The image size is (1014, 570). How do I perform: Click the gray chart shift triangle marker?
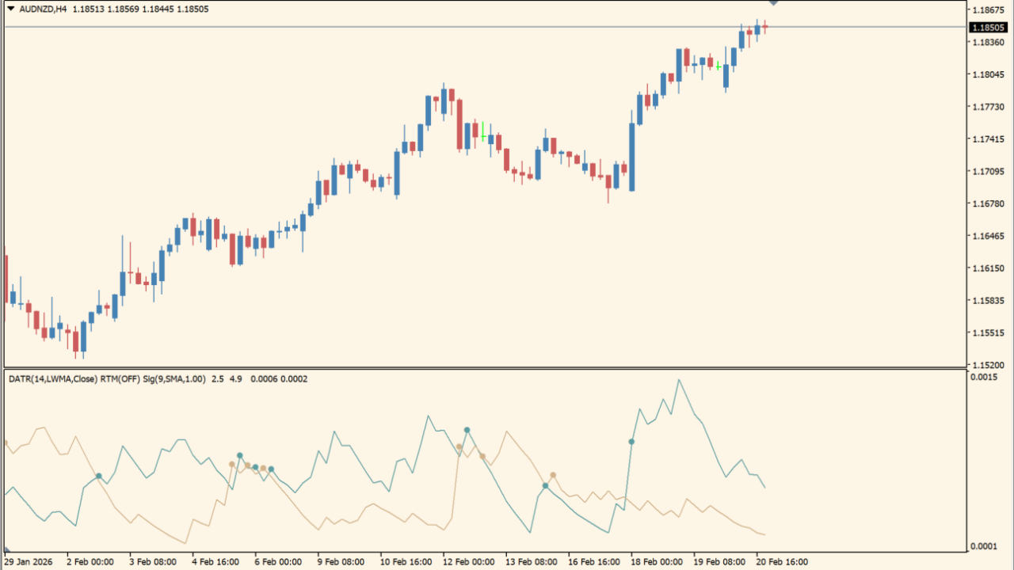(x=773, y=4)
